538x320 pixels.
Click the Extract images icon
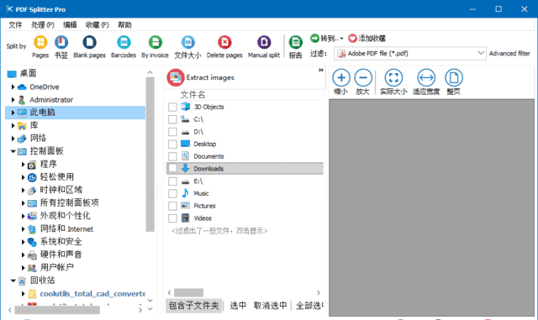(x=176, y=77)
